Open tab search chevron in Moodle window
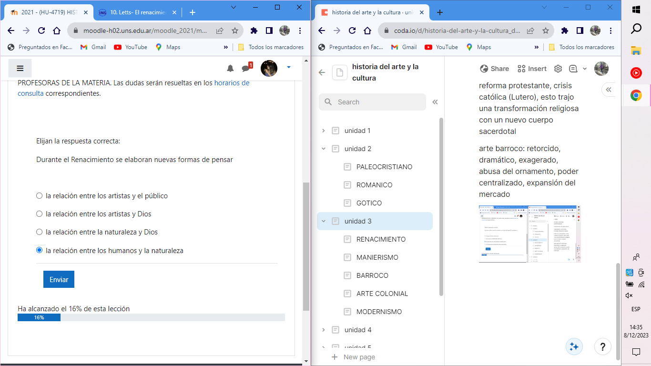The width and height of the screenshot is (651, 366). [234, 7]
